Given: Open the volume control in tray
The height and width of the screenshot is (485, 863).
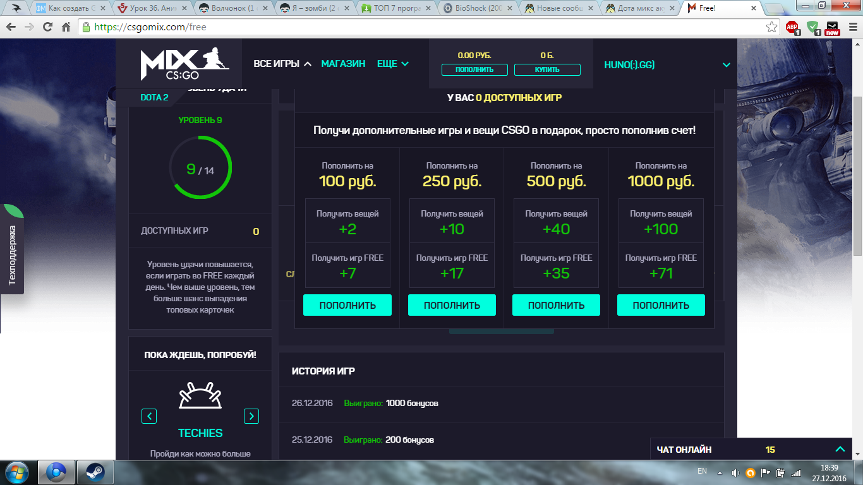Looking at the screenshot, I should coord(735,472).
